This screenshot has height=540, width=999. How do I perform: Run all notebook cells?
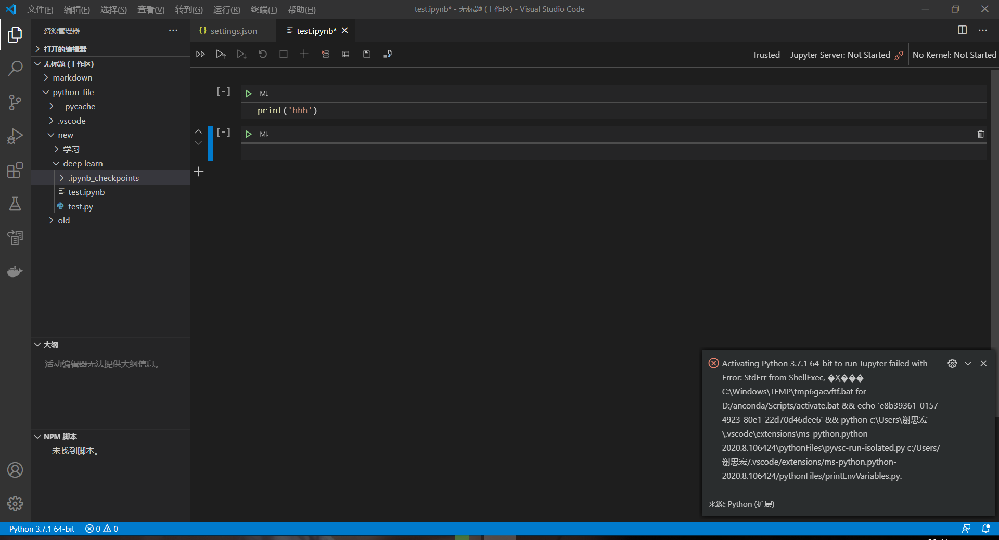tap(200, 54)
